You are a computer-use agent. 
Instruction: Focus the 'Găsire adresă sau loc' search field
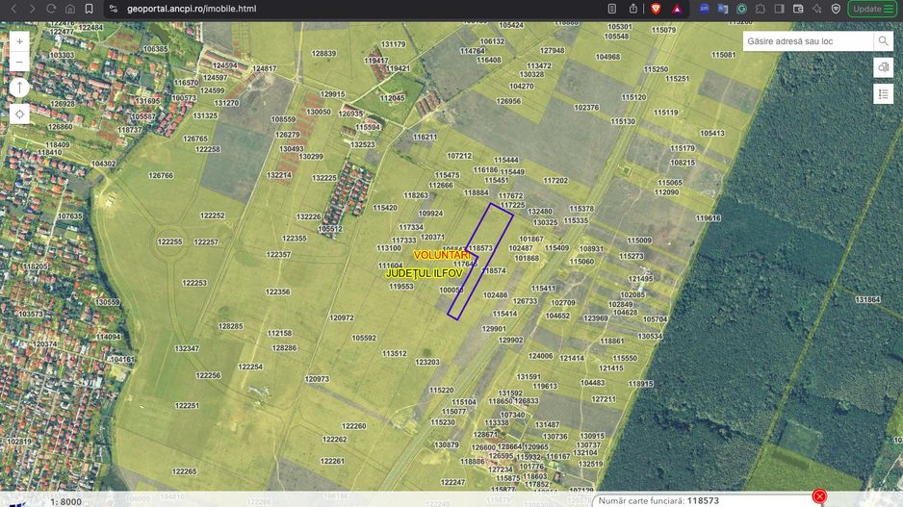tap(808, 40)
